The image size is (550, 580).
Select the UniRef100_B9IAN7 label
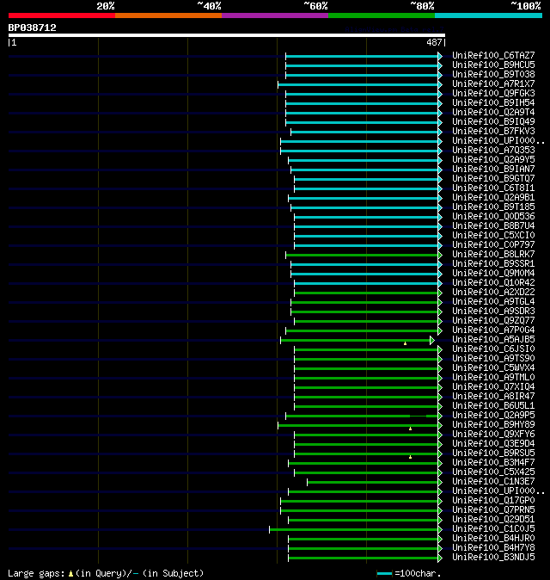click(x=493, y=169)
